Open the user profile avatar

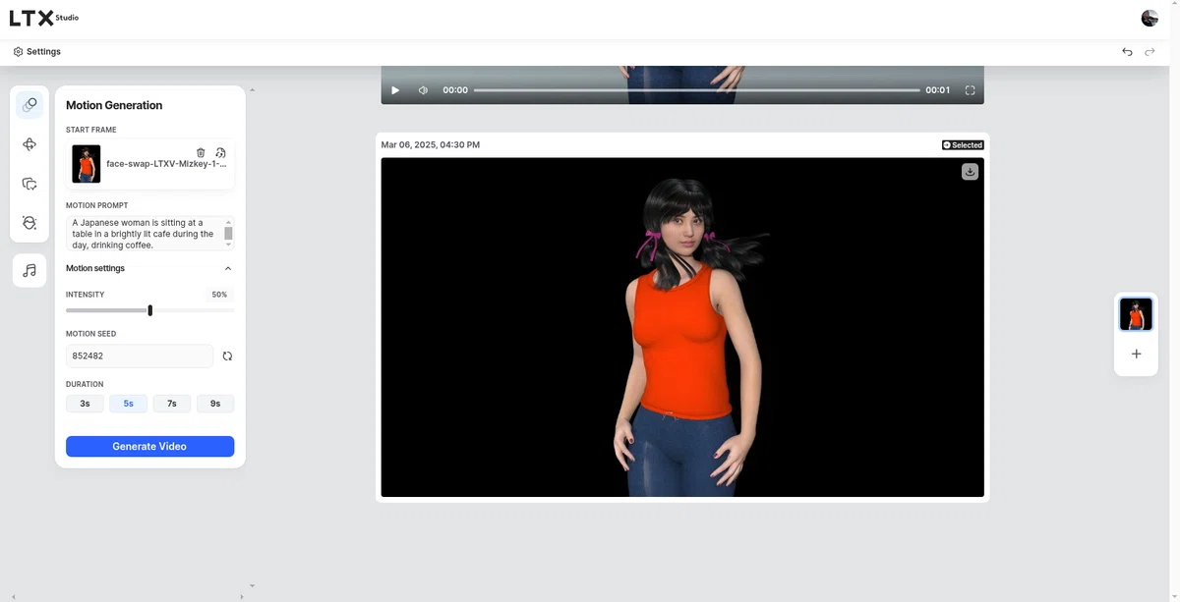click(x=1150, y=18)
